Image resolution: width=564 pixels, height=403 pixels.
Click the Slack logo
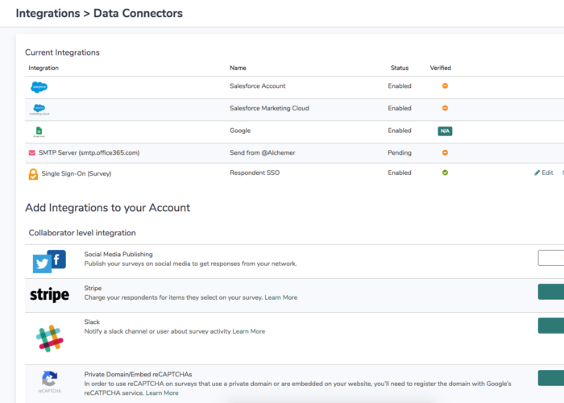pyautogui.click(x=50, y=339)
